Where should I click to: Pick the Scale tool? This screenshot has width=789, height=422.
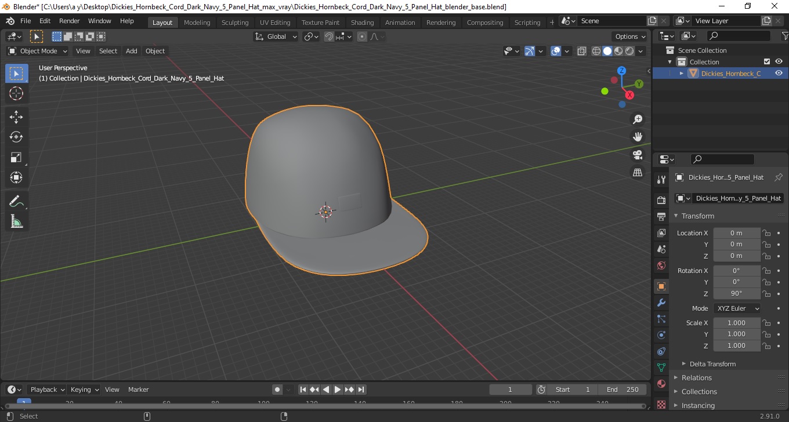tap(16, 157)
